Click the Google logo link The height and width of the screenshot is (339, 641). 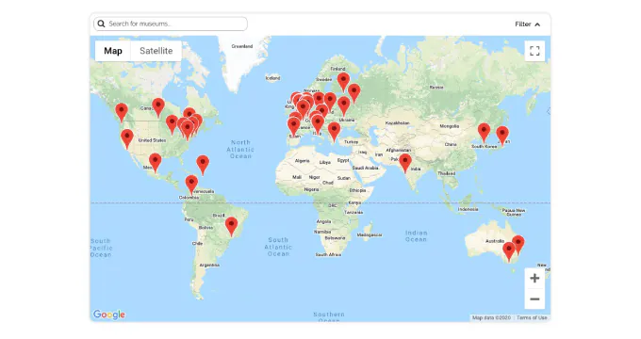click(109, 315)
